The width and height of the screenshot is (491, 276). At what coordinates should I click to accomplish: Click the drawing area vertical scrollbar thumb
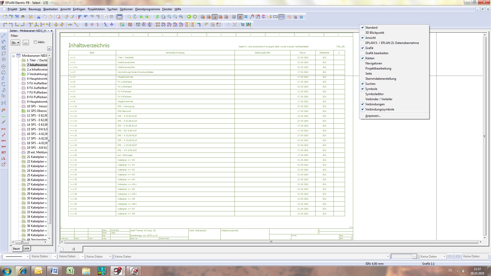pos(485,136)
